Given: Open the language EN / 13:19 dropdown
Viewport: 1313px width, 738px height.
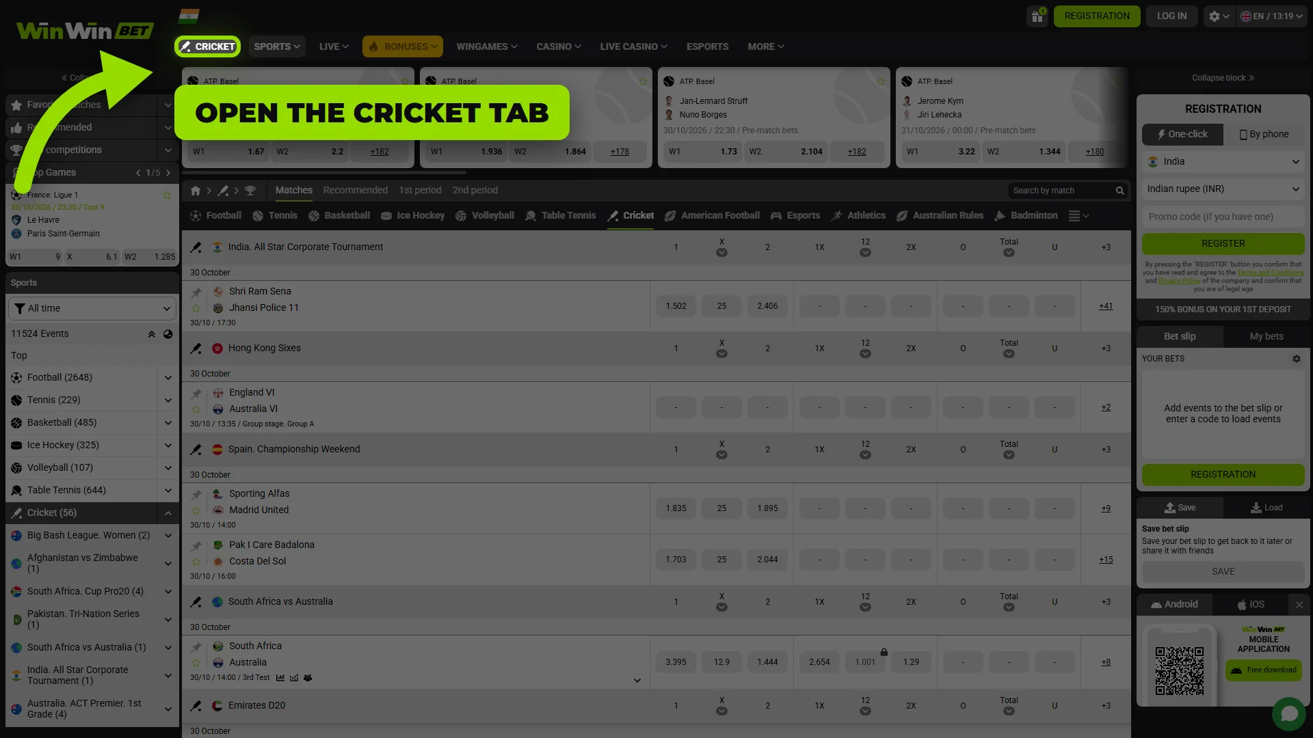Looking at the screenshot, I should [x=1272, y=16].
